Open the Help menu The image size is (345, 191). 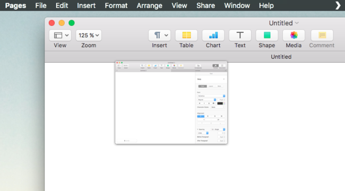pyautogui.click(x=266, y=5)
